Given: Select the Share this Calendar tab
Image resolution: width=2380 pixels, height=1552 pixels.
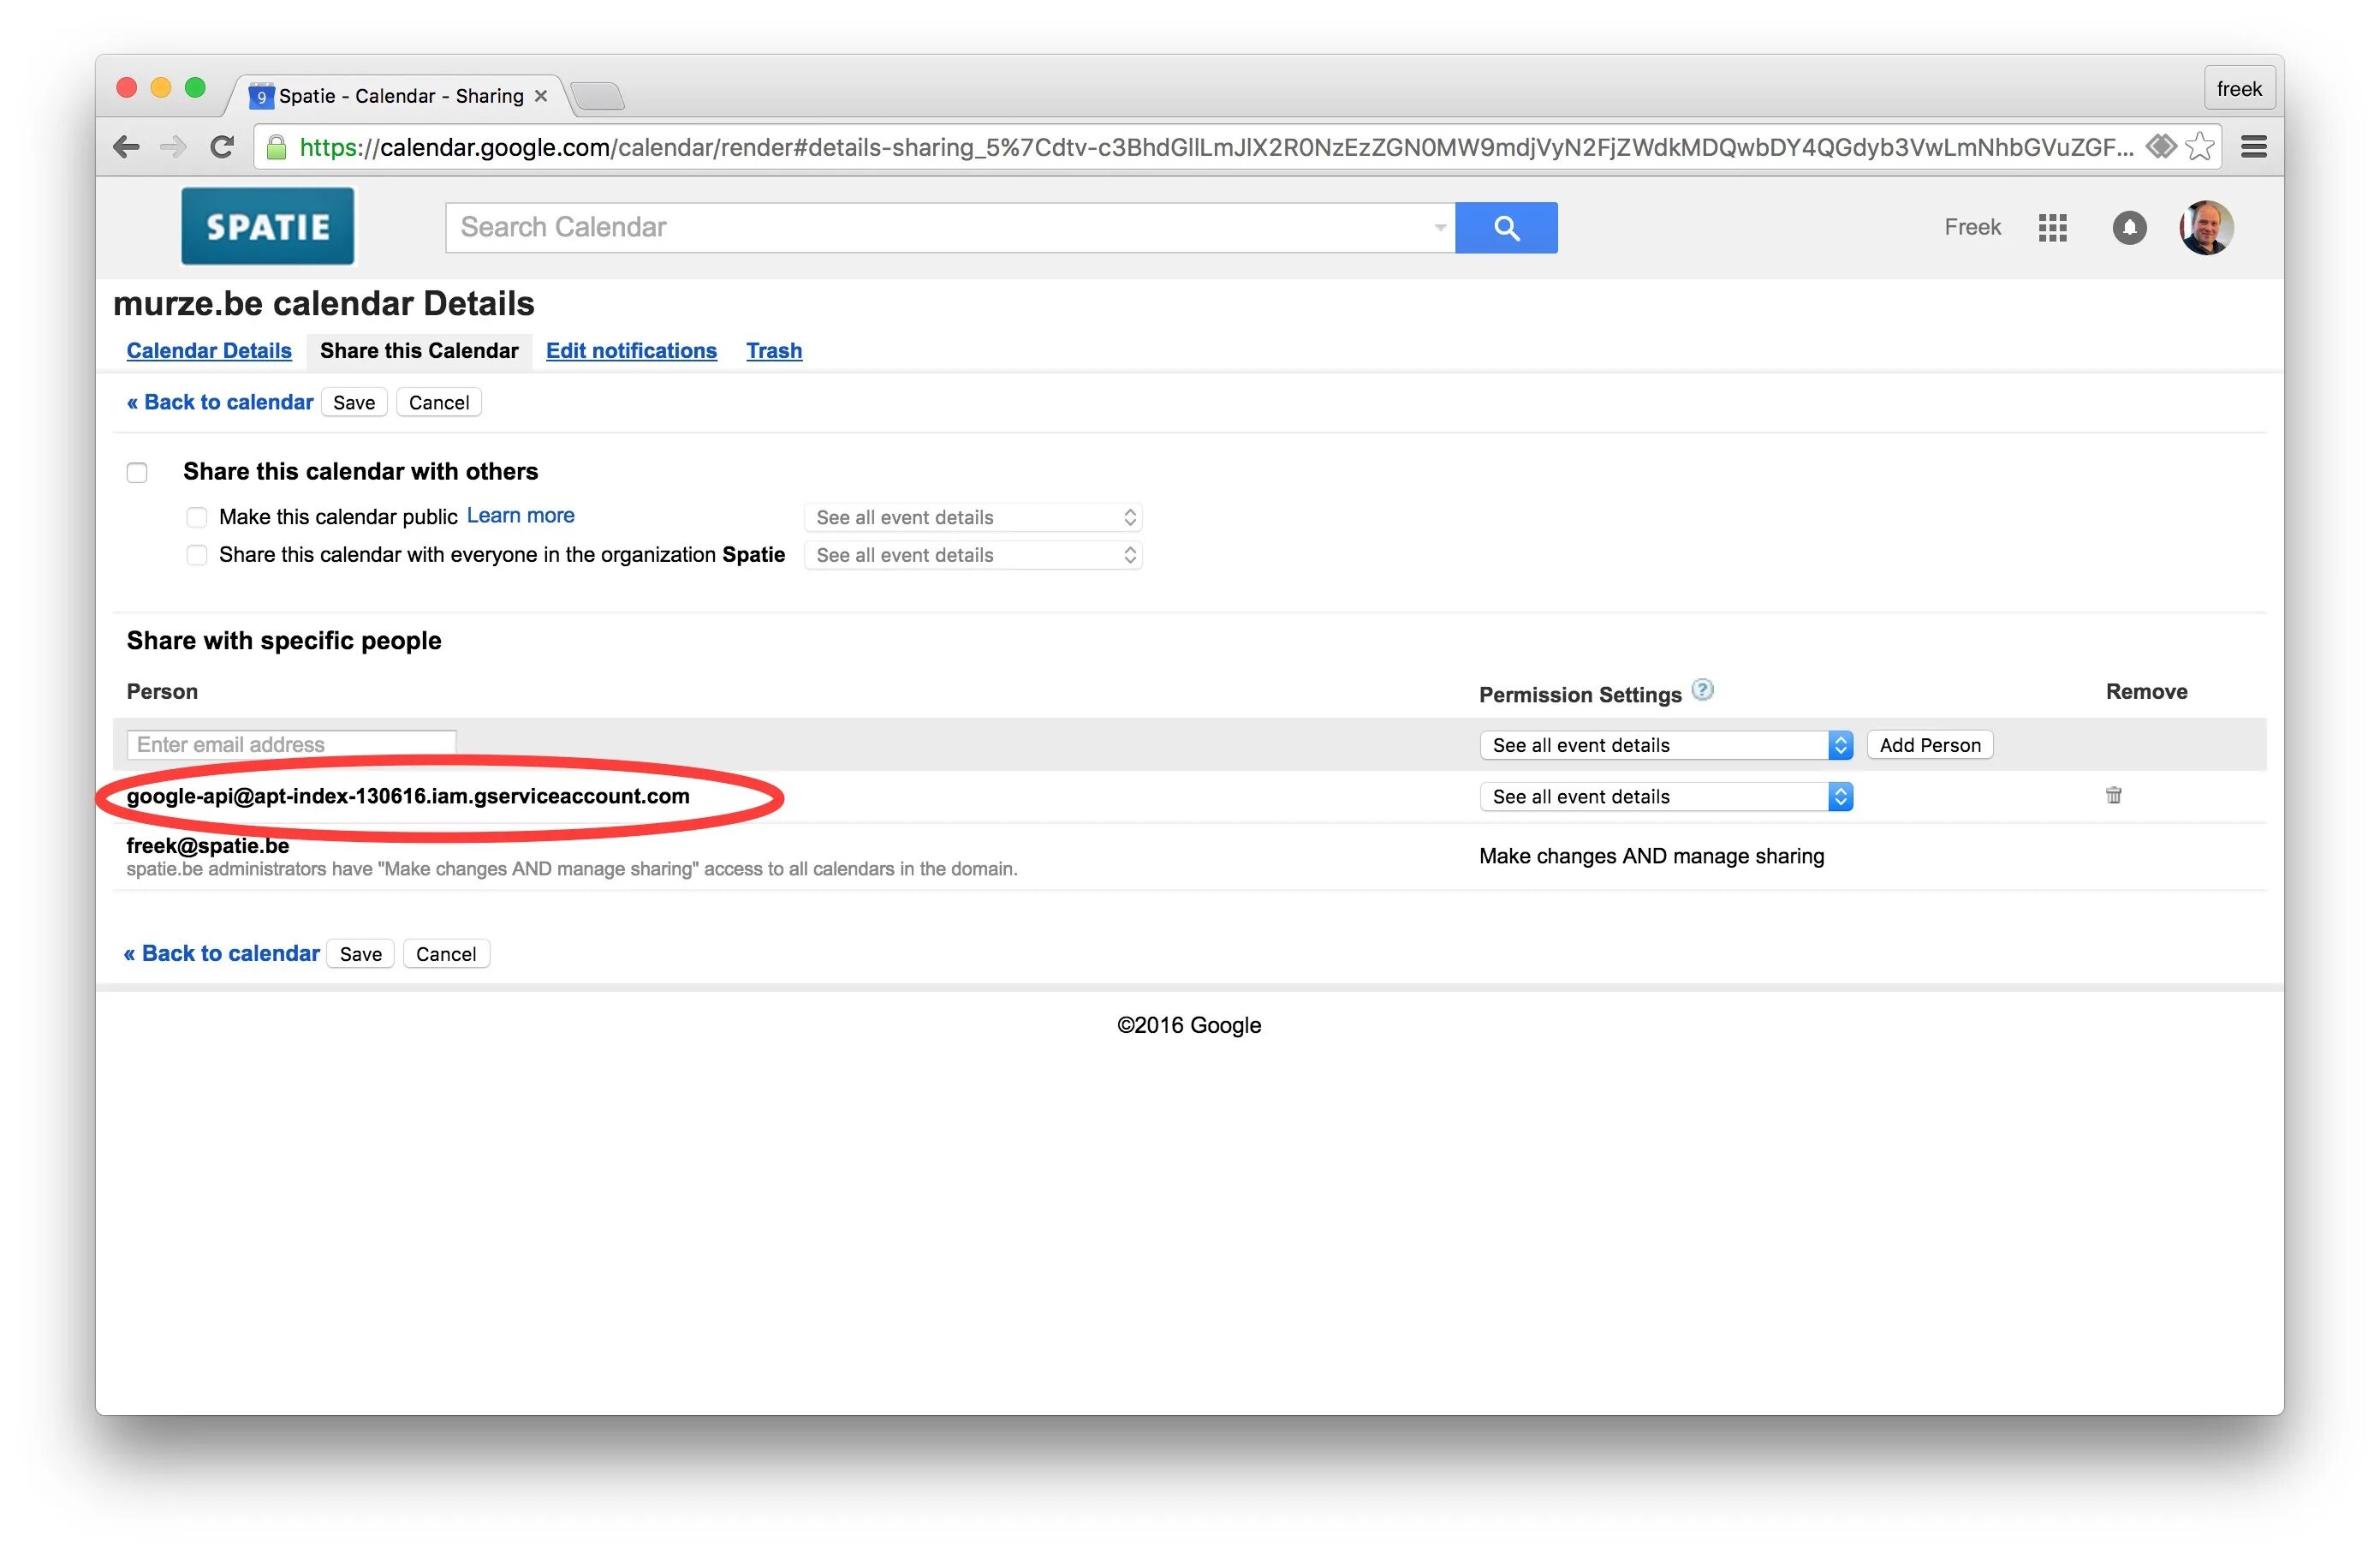Looking at the screenshot, I should (x=419, y=350).
